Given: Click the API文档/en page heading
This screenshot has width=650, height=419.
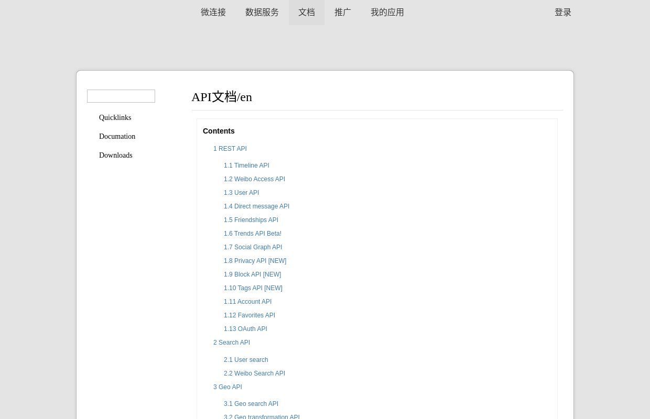Looking at the screenshot, I should [222, 97].
